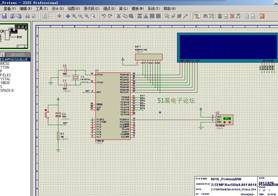Redraw the display with the refresh icon
This screenshot has width=278, height=196.
coord(44,16)
